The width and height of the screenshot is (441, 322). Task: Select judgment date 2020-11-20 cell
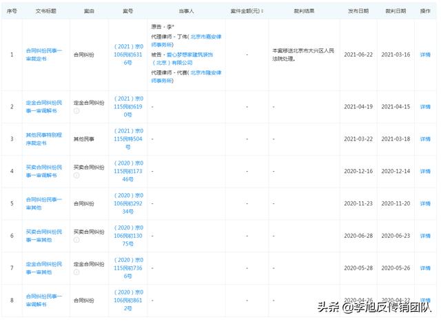[x=396, y=203]
